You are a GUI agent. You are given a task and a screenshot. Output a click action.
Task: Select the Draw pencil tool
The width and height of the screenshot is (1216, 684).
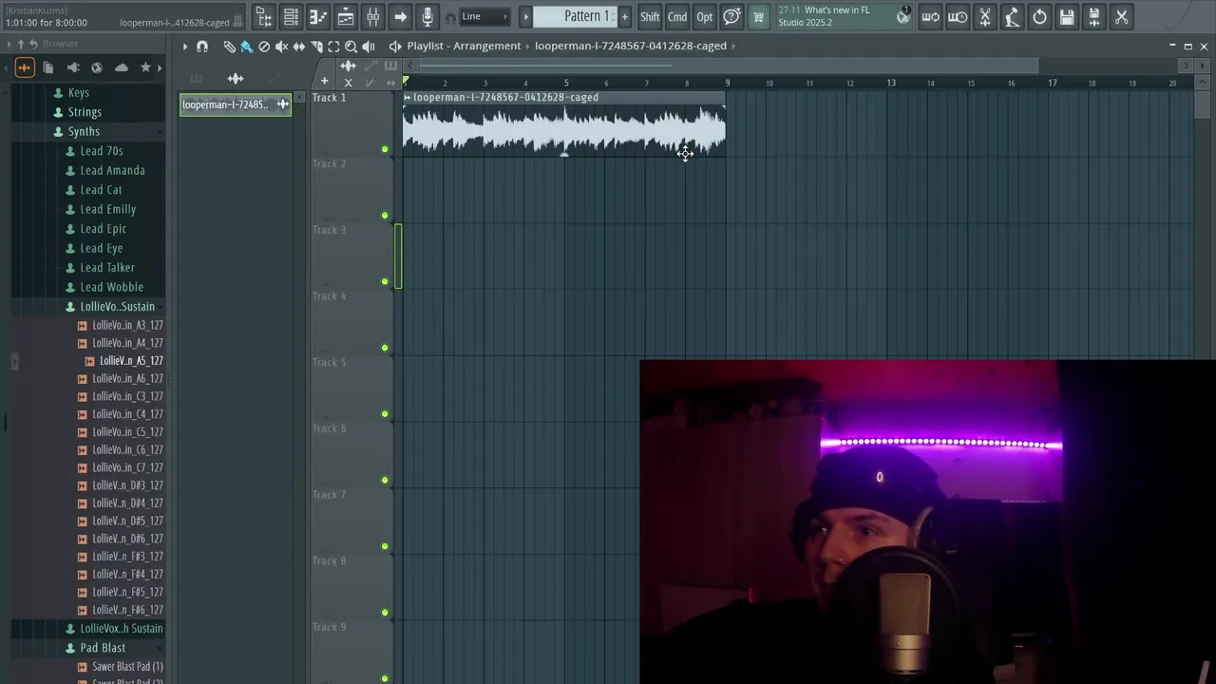pos(229,46)
